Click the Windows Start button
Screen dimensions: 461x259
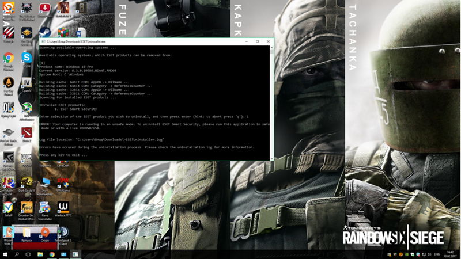coord(5,254)
